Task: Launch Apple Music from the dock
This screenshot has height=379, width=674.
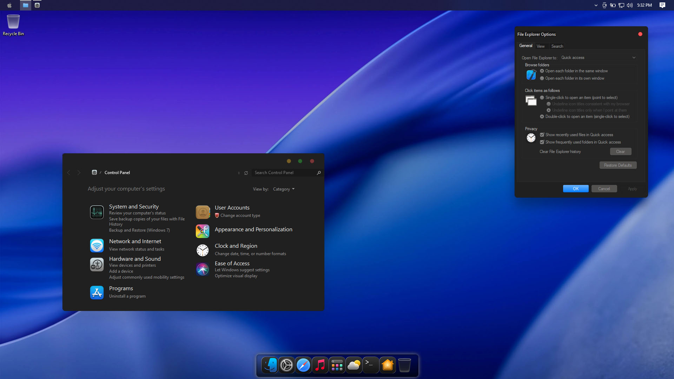Action: pyautogui.click(x=320, y=365)
